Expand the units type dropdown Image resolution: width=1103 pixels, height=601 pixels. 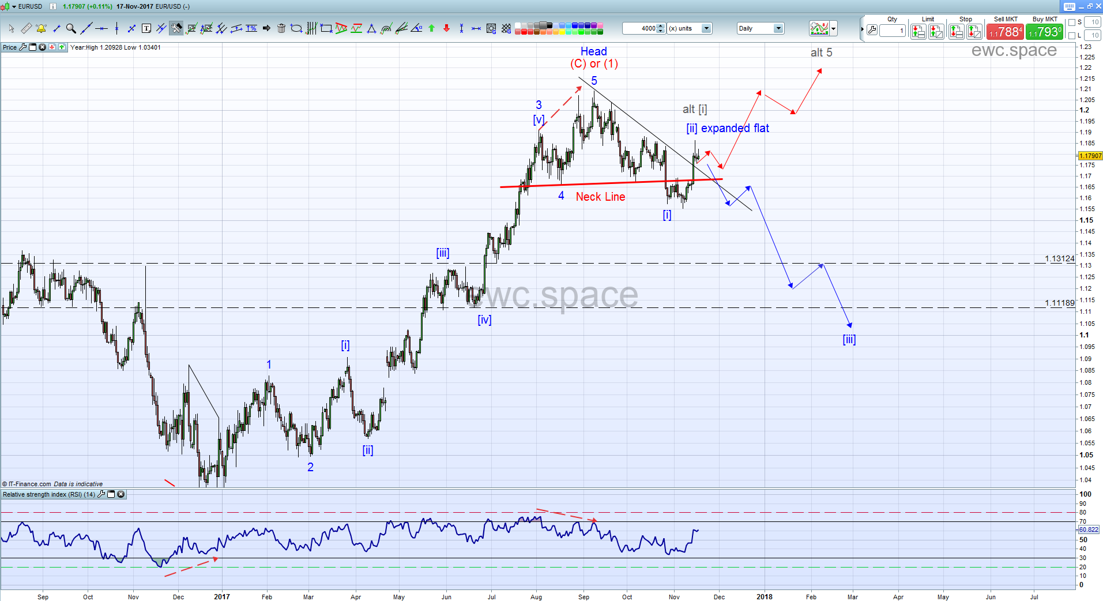click(x=706, y=28)
